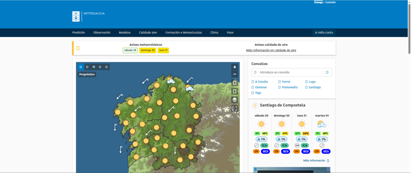Click the MeteoGalicia shield logo

[76, 16]
